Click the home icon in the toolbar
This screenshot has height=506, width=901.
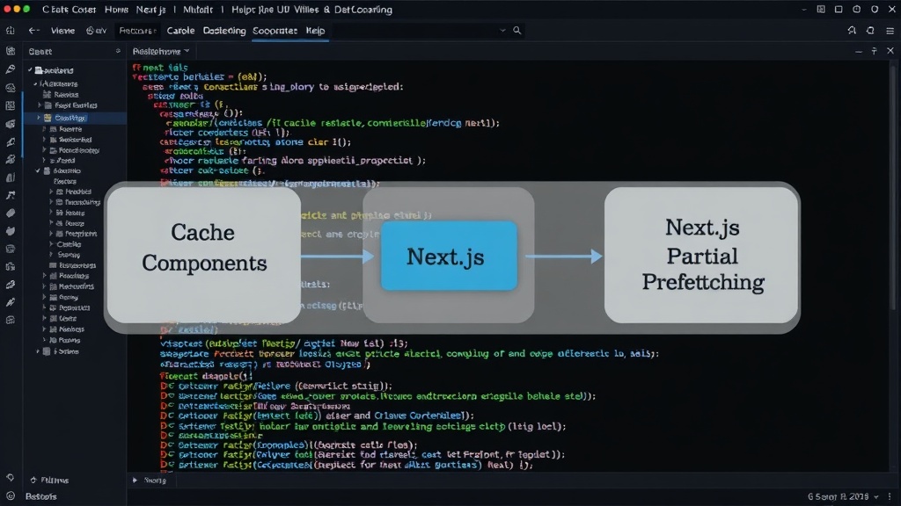(10, 31)
